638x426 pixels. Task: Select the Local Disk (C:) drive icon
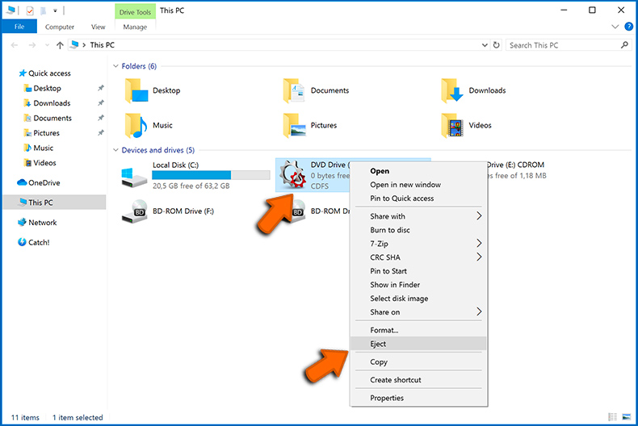134,177
